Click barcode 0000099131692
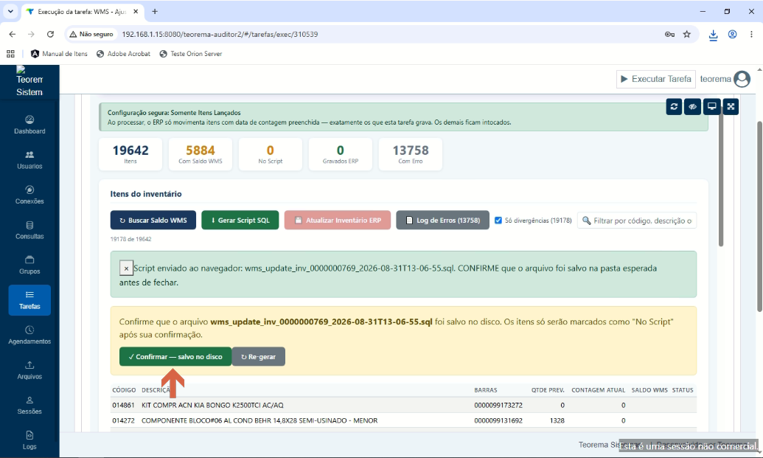The height and width of the screenshot is (458, 763). click(498, 420)
